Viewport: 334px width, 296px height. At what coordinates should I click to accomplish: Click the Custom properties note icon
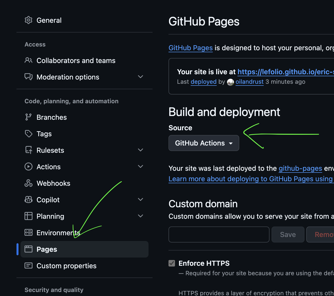pos(28,265)
